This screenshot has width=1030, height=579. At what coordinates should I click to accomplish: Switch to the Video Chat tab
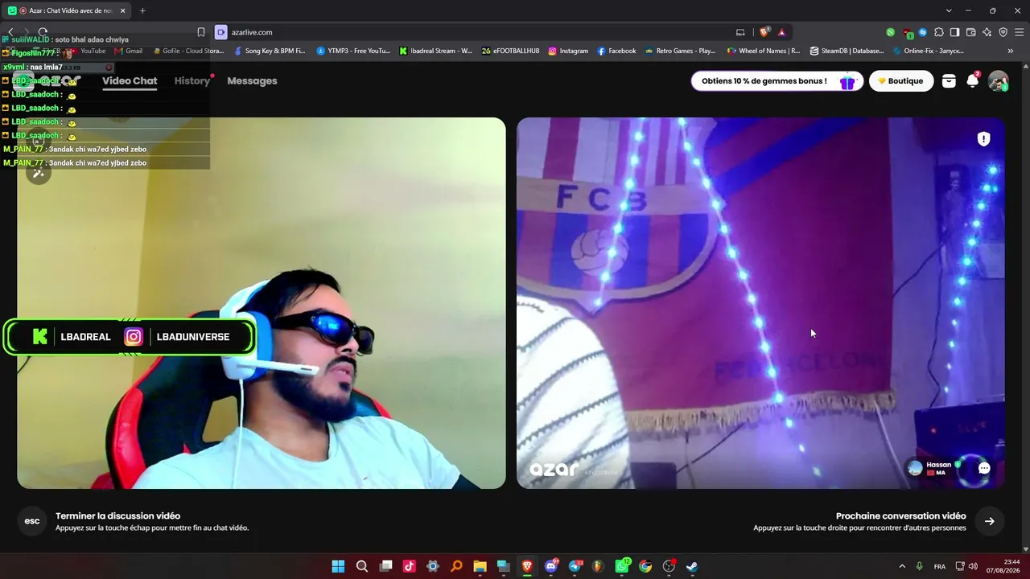tap(130, 80)
